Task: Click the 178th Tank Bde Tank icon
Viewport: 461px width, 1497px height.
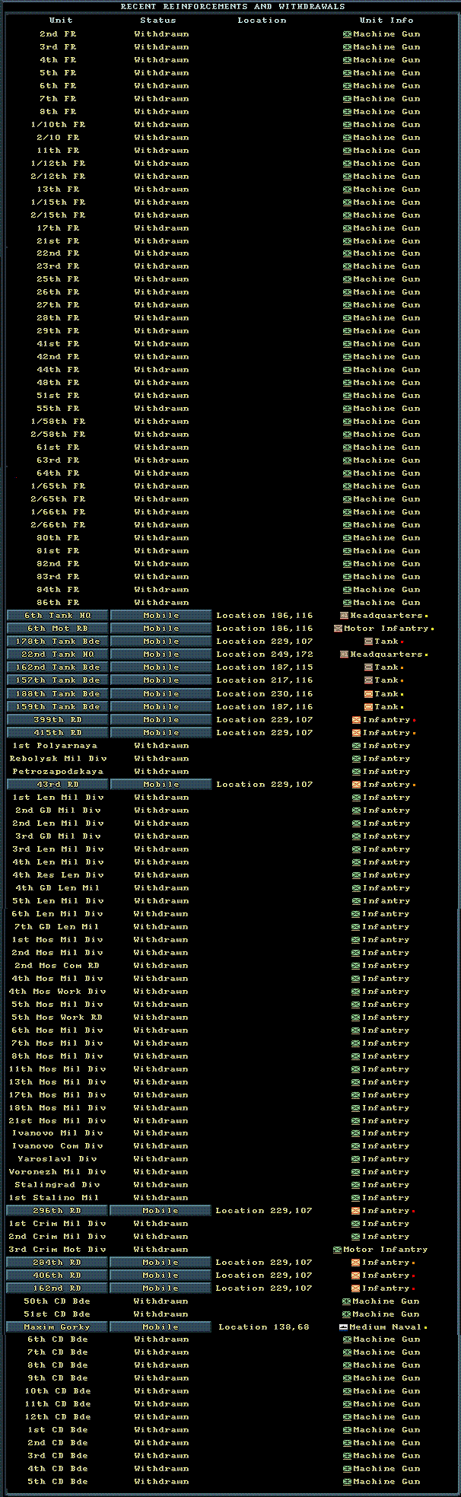Action: (x=368, y=642)
